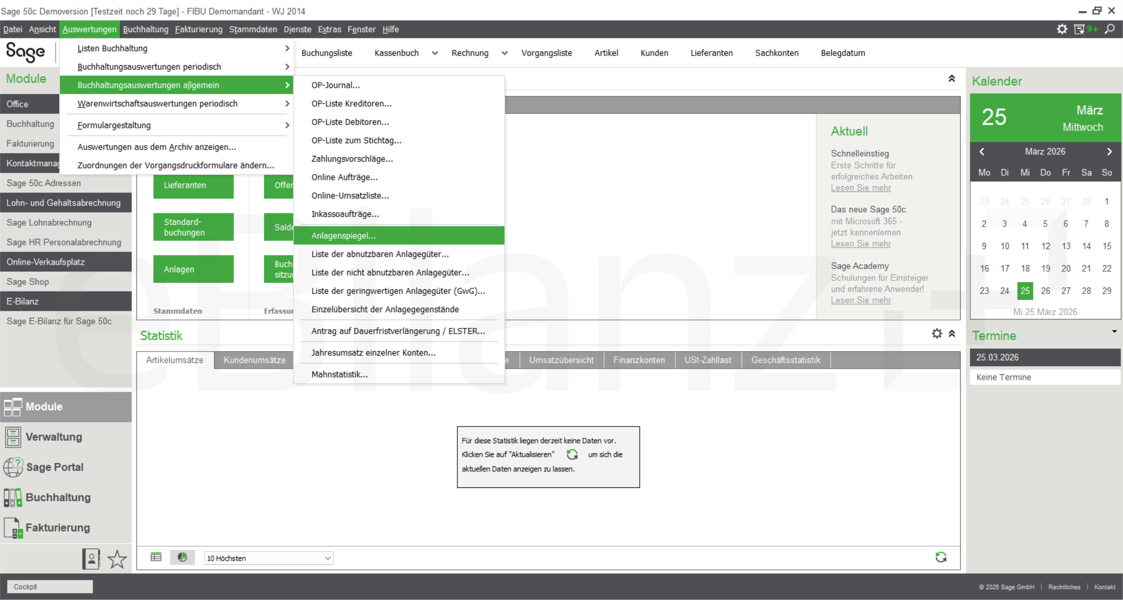The height and width of the screenshot is (600, 1123).
Task: Select Anlagenspiegel... menu entry
Action: point(399,236)
